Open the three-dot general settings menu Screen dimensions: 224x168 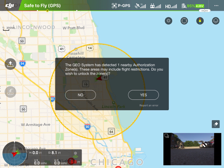[216, 6]
